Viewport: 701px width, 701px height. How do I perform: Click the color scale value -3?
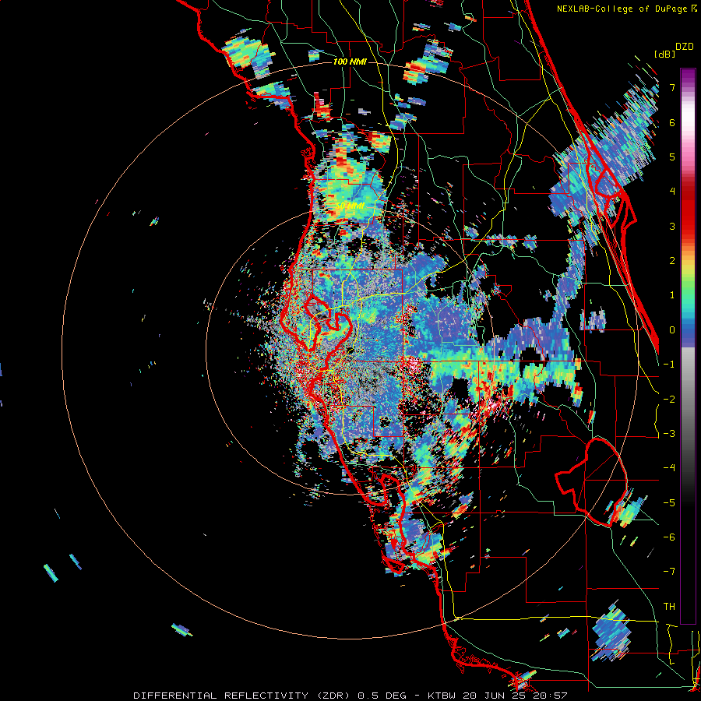click(669, 434)
